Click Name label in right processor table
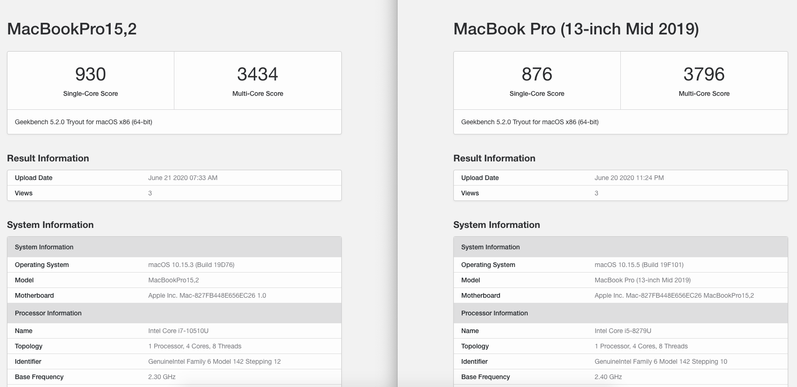 (470, 331)
